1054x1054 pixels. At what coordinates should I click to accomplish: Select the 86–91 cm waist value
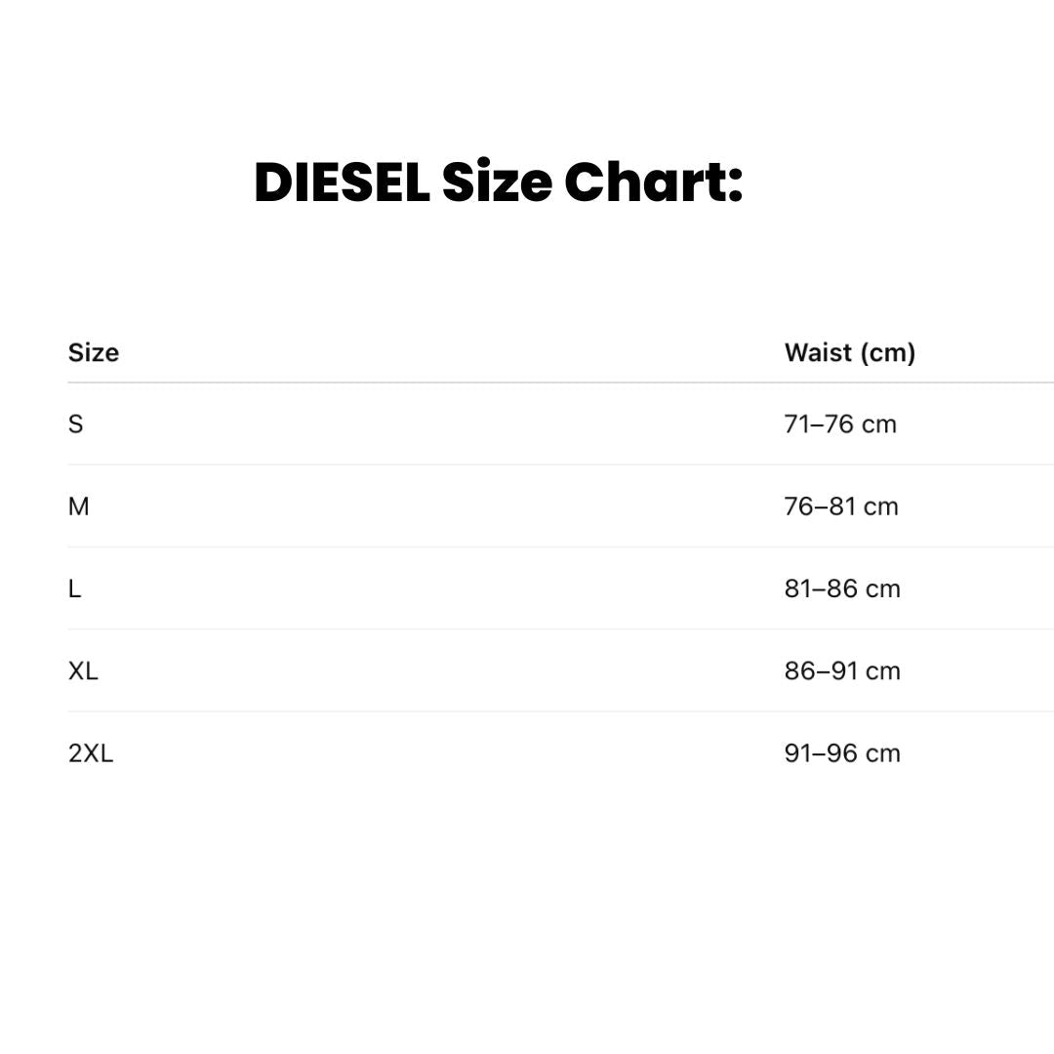click(842, 671)
